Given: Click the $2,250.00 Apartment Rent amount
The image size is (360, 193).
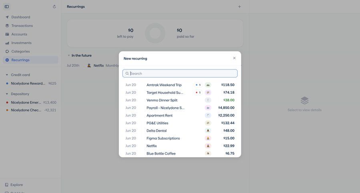Looking at the screenshot, I should (x=226, y=115).
